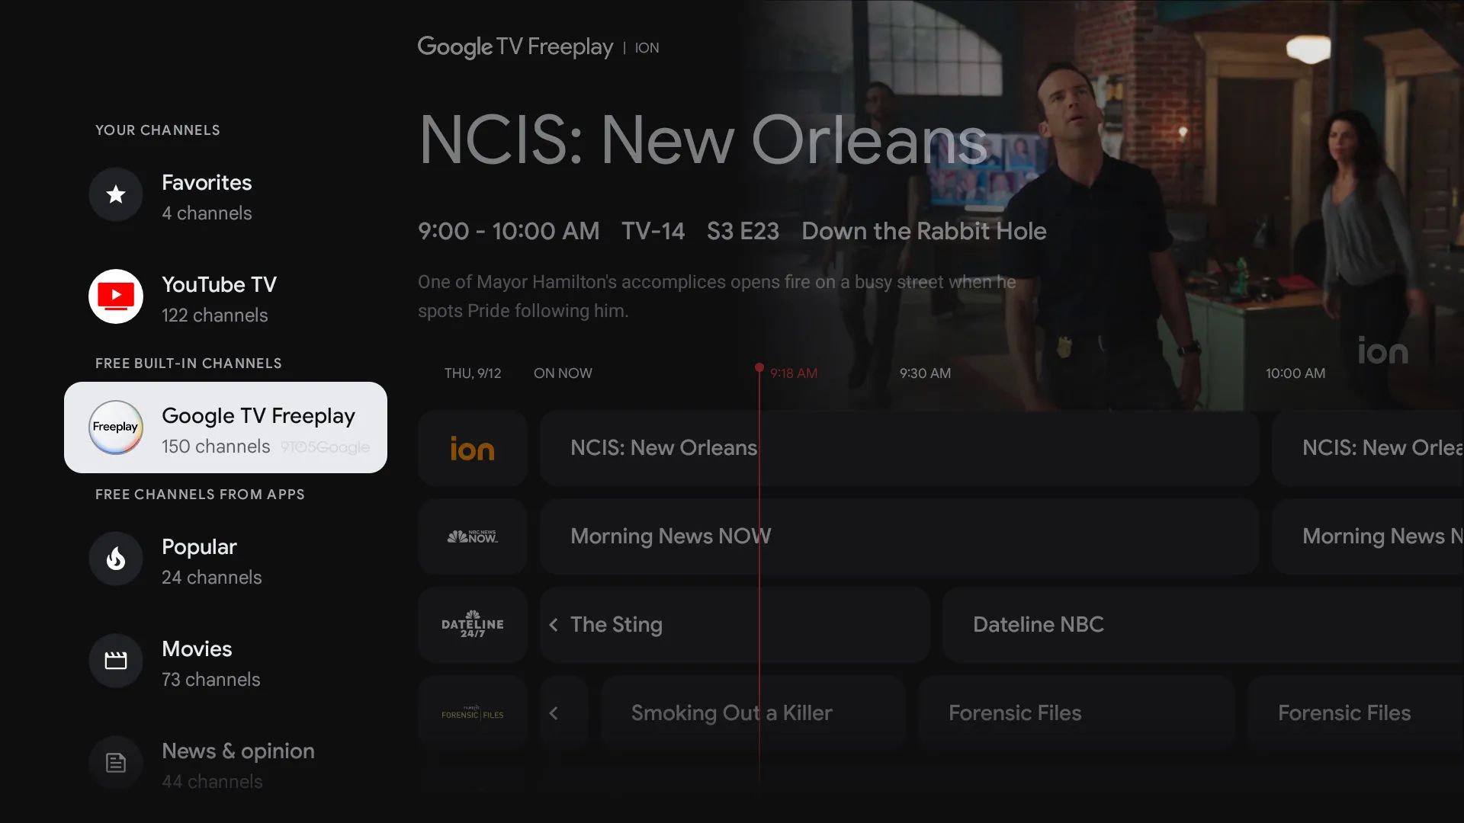1464x823 pixels.
Task: Select the Favorites channel group icon
Action: (x=117, y=194)
